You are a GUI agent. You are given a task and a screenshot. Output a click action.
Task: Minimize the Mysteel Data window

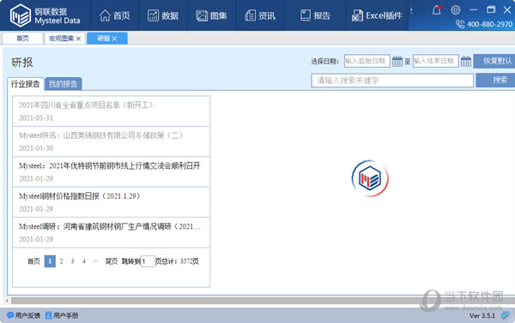coord(473,9)
